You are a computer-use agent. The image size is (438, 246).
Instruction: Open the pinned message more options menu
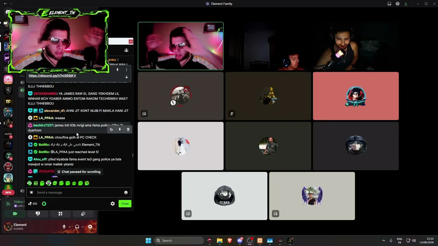[x=126, y=70]
